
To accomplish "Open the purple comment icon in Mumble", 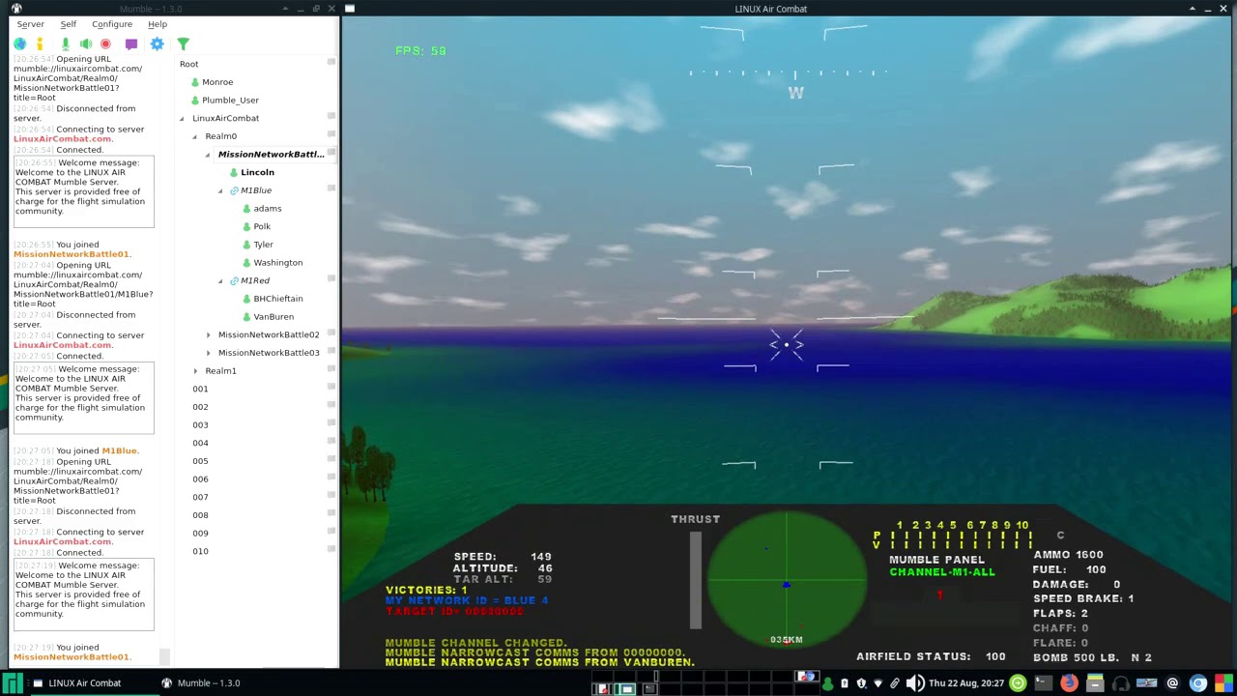I will coord(131,43).
